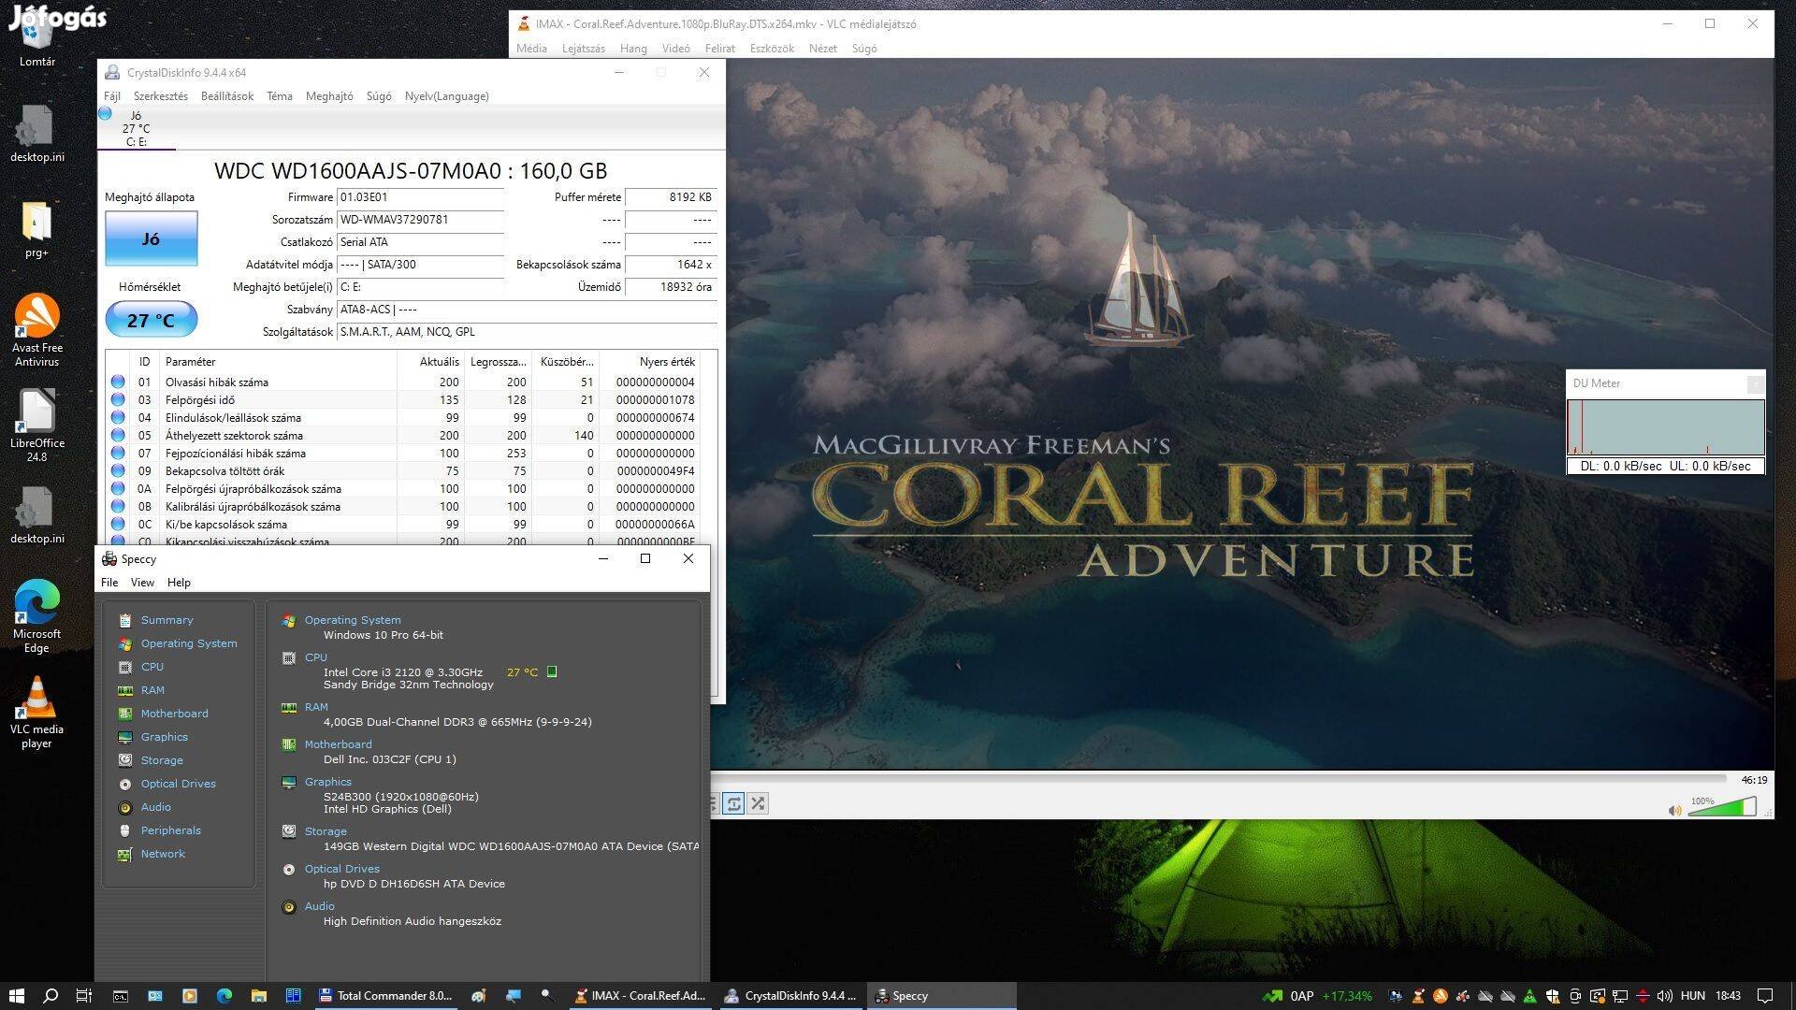Open VLC Lejátszás menu
The height and width of the screenshot is (1010, 1796).
tap(583, 49)
